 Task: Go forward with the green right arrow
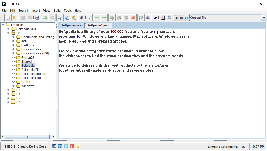point(104,18)
